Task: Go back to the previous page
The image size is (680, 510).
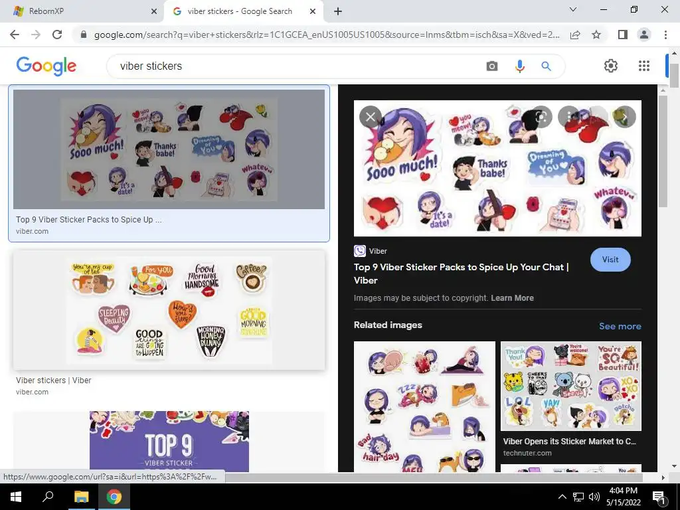Action: pos(15,35)
